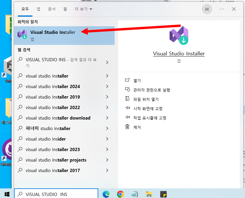Viewport: 245px width, 198px height.
Task: Select suggestion 'visual studio installer 2019'
Action: coord(53,97)
